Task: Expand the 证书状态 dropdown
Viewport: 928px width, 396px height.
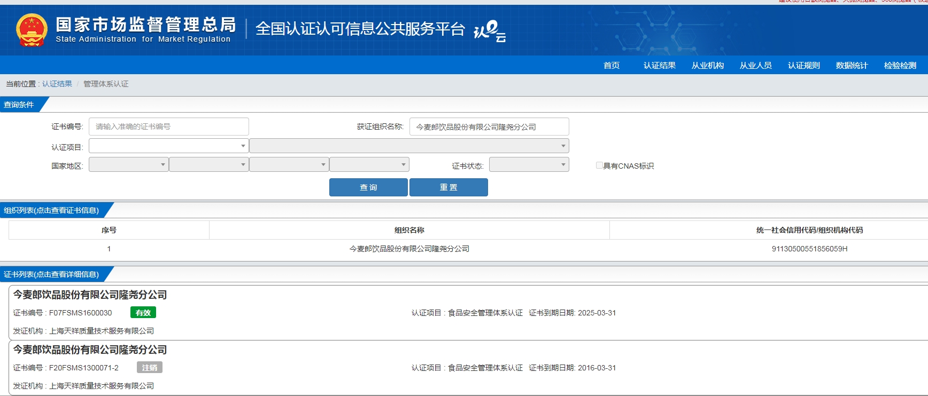Action: point(529,164)
